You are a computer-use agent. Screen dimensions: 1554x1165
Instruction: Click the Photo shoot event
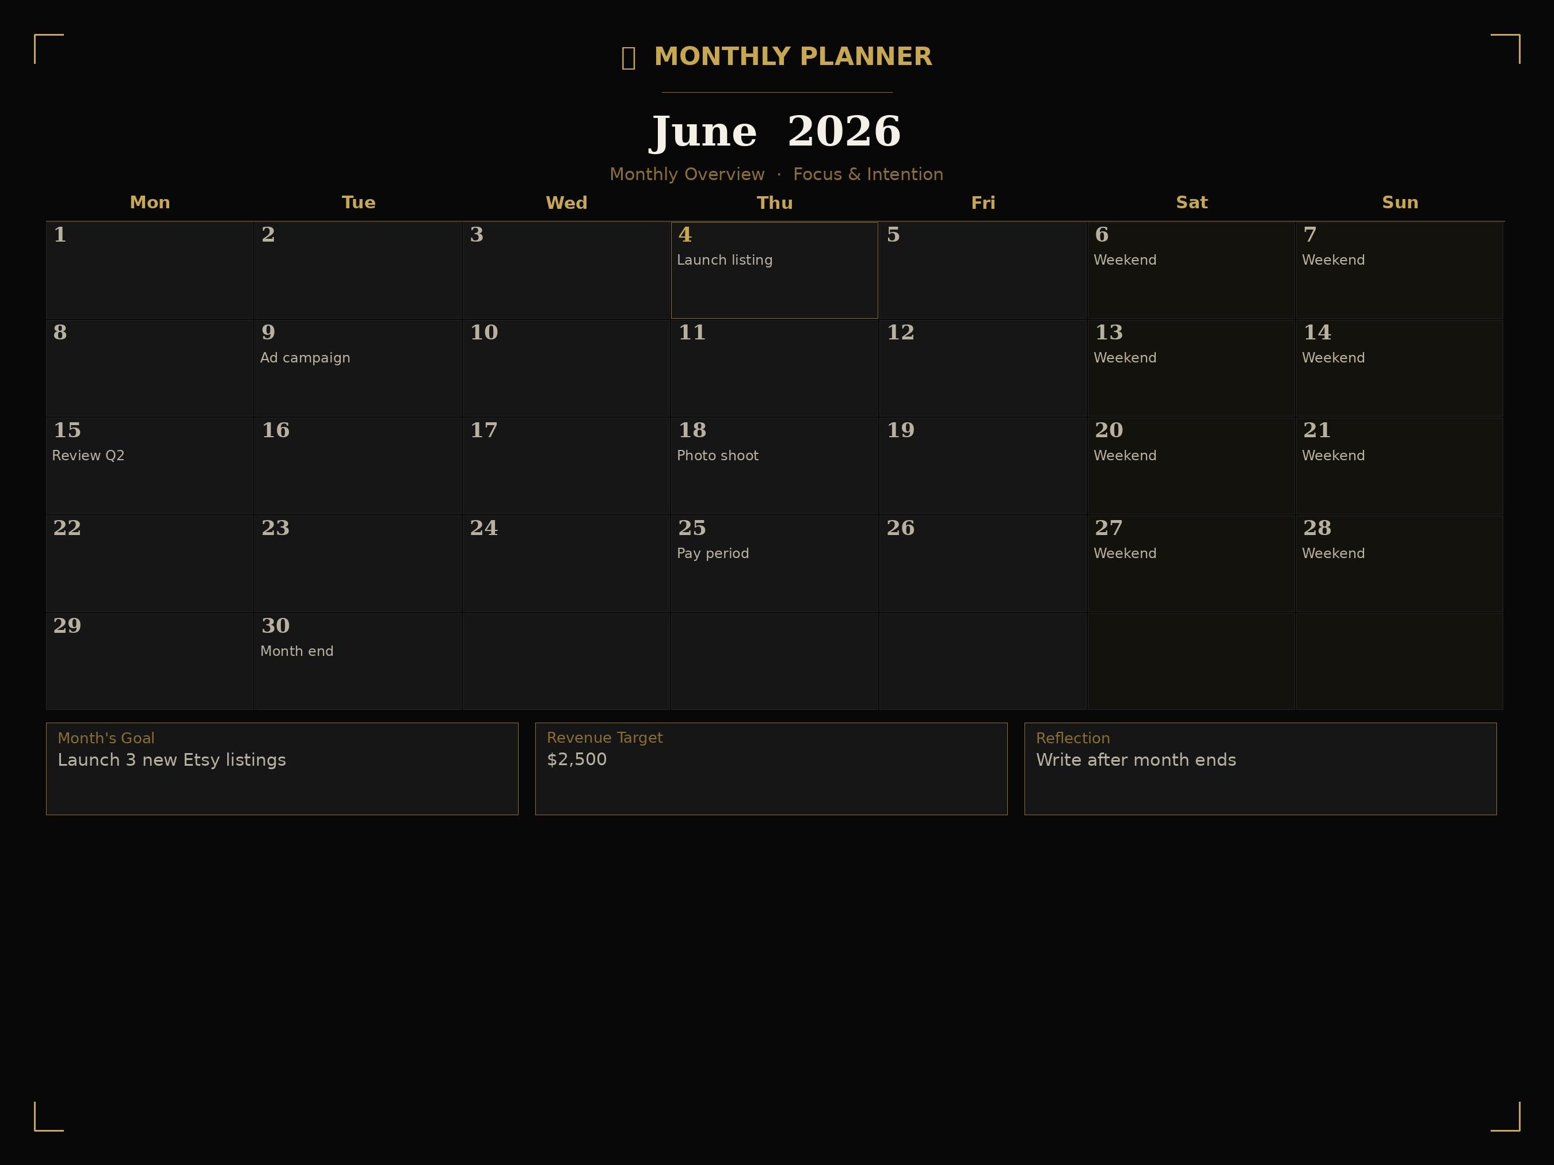717,456
